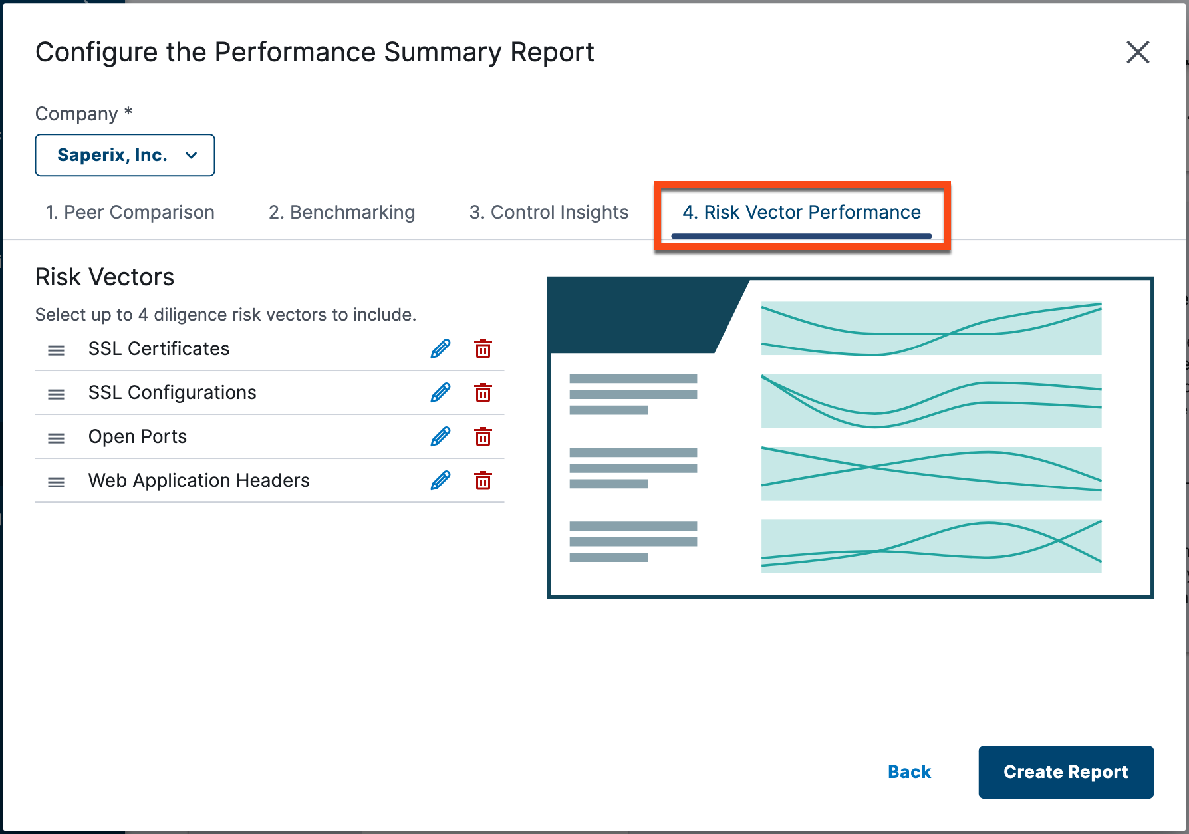Image resolution: width=1189 pixels, height=834 pixels.
Task: Edit the SSL Configurations risk vector
Action: [440, 392]
